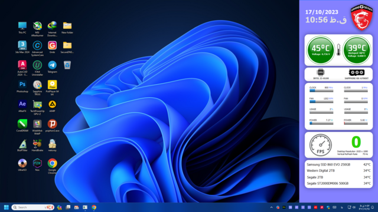Click the 45°C CPU temperature gauge
The height and width of the screenshot is (212, 378).
click(x=320, y=50)
